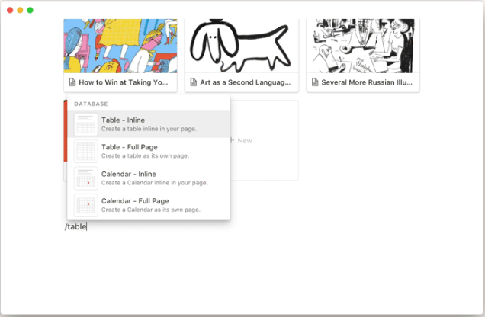Choose Table - Full Page option
This screenshot has height=317, width=485.
point(149,151)
